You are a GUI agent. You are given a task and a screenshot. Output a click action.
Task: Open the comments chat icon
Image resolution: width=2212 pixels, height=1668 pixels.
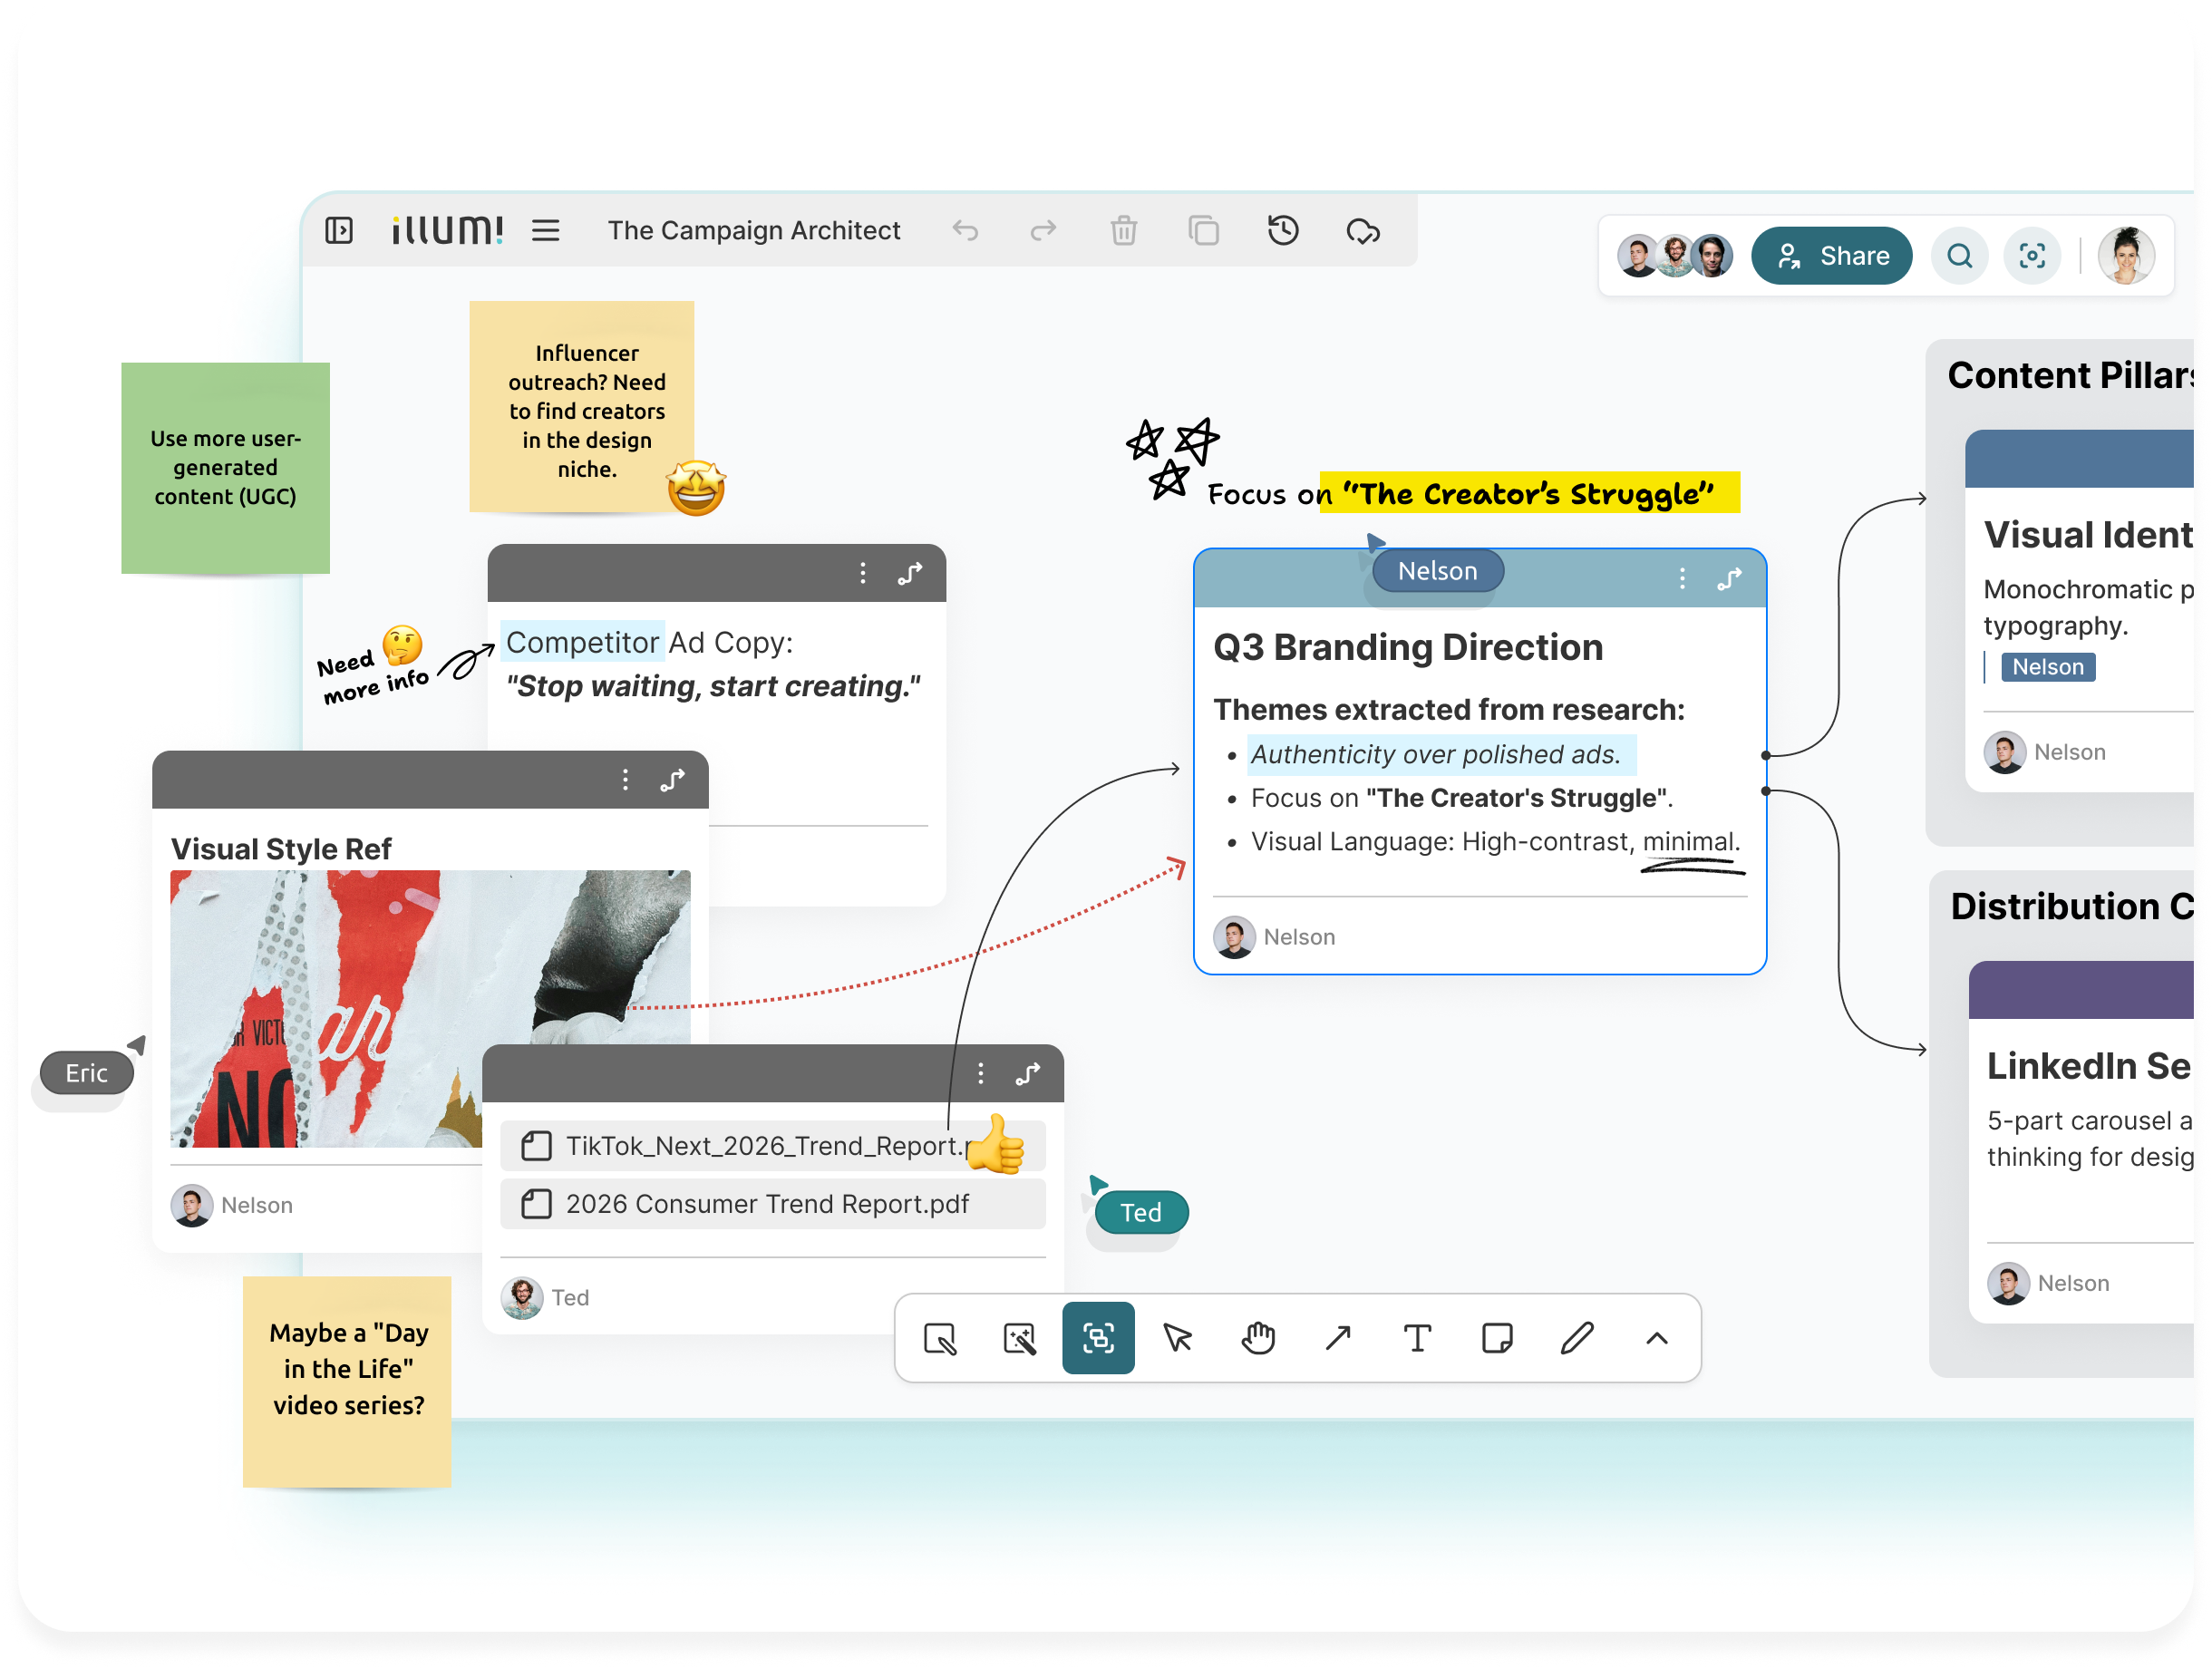(x=1363, y=231)
